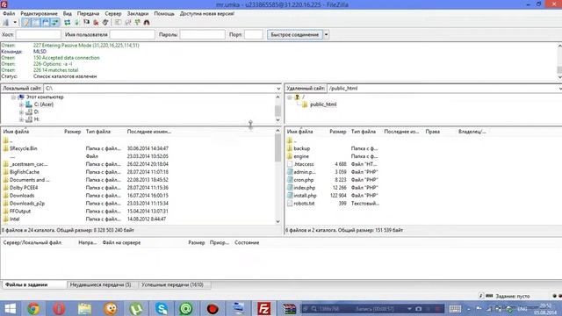Sort local list by 'Последнее измен...' column
The height and width of the screenshot is (316, 562).
[148, 132]
